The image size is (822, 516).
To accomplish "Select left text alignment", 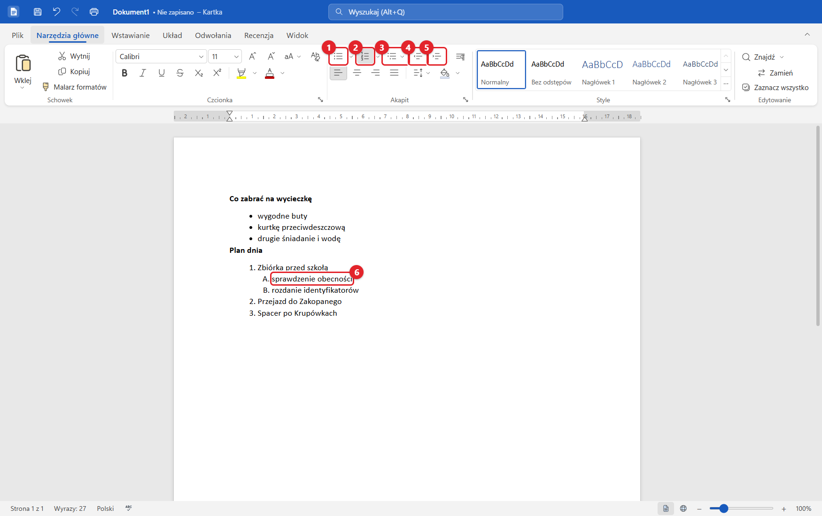I will tap(338, 73).
